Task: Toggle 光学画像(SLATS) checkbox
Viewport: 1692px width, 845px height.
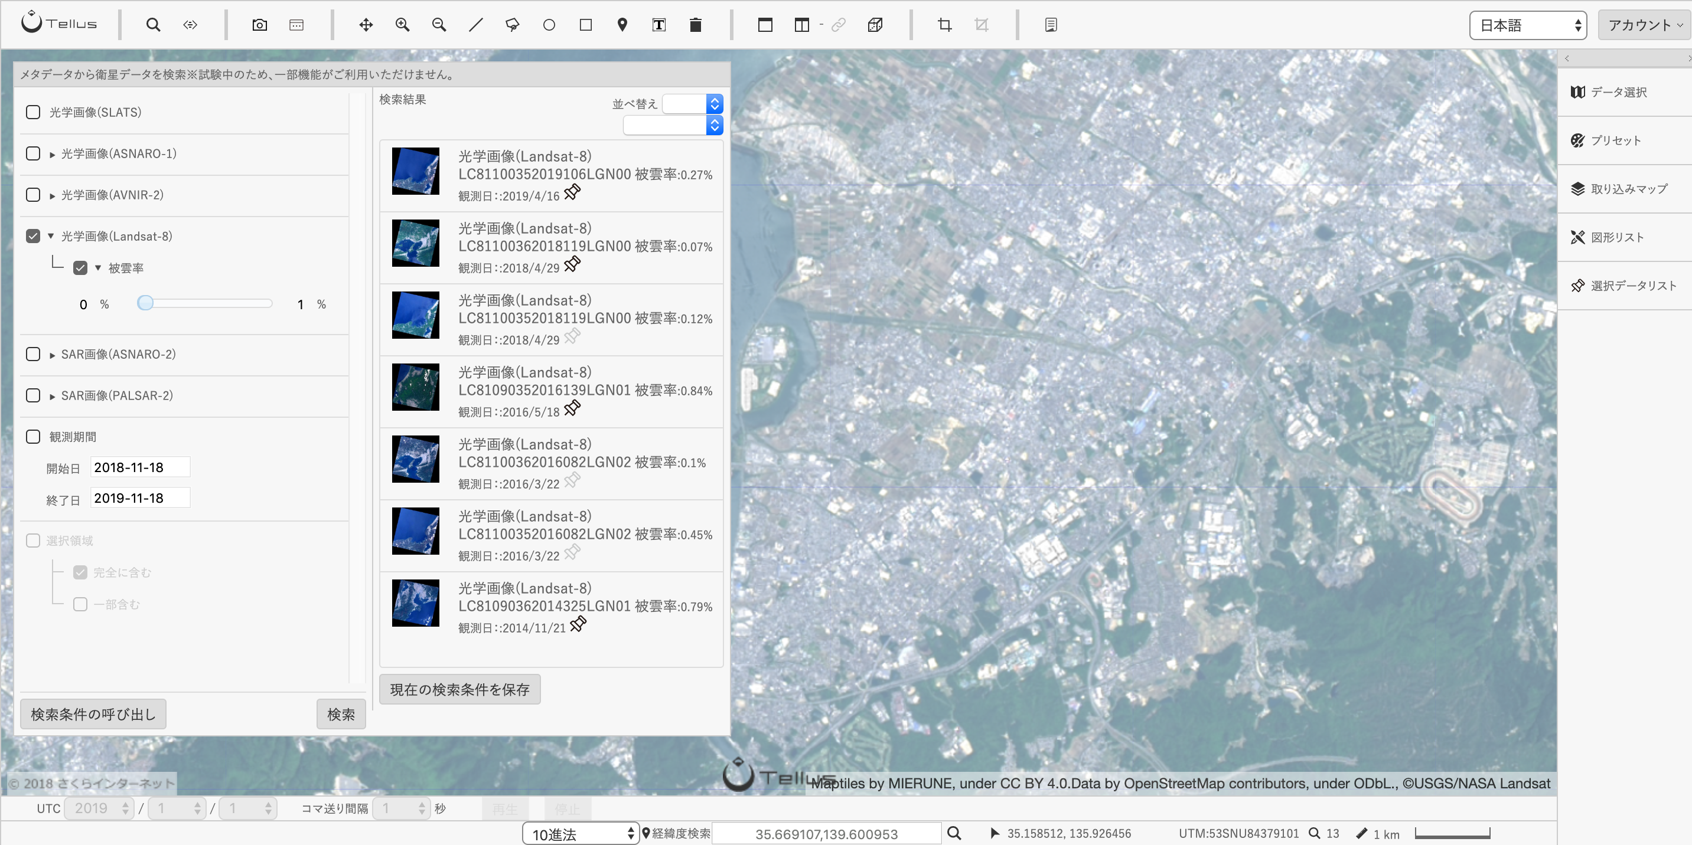Action: (33, 112)
